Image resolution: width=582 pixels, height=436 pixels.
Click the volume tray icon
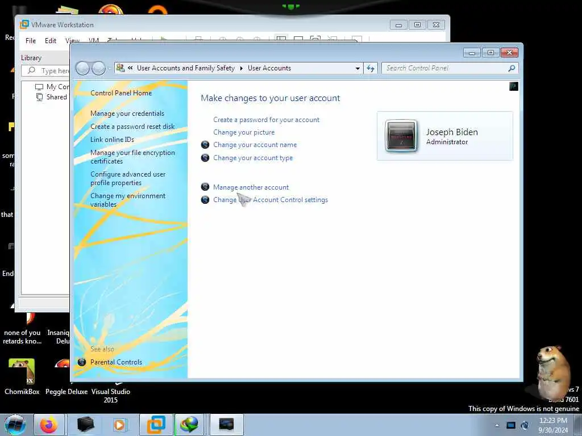click(525, 425)
